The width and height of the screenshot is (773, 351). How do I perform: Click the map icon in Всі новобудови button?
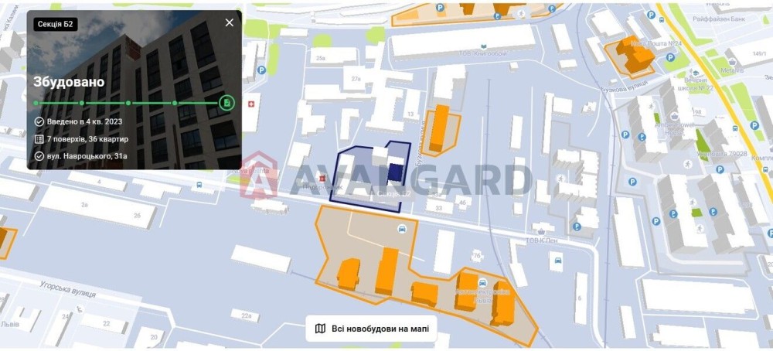tap(321, 329)
